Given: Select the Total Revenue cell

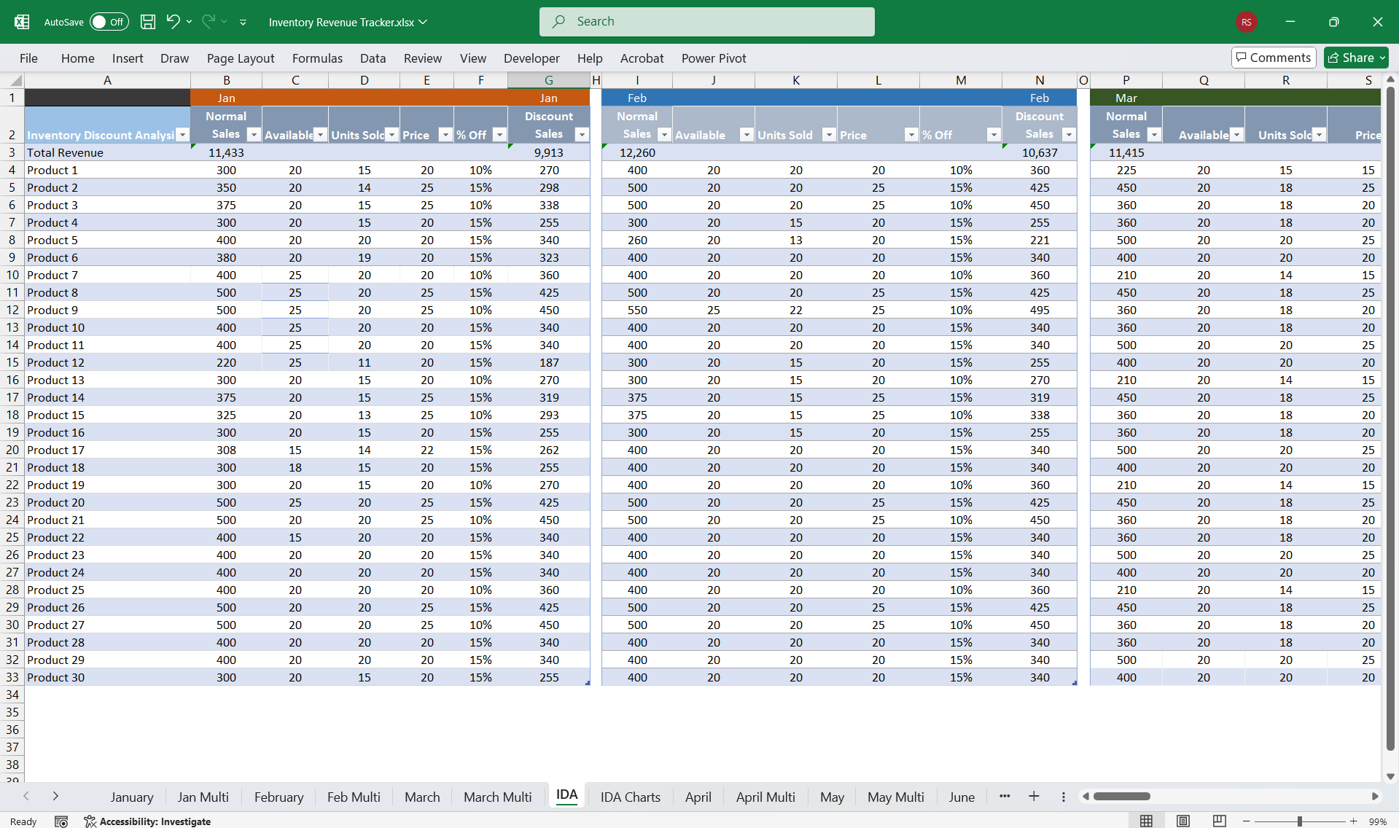Looking at the screenshot, I should click(107, 152).
